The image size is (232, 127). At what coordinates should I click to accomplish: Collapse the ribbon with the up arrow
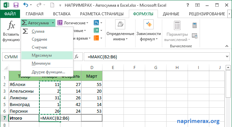(x=227, y=46)
